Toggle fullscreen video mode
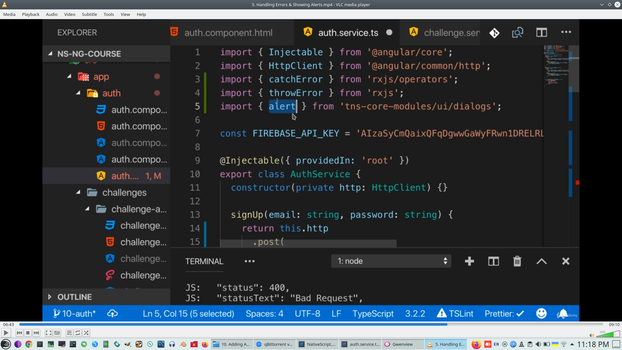Screen dimensions: 622x350 click(48, 333)
